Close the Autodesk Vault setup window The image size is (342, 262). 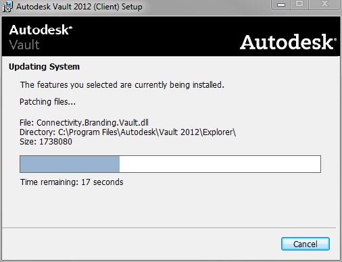point(324,4)
